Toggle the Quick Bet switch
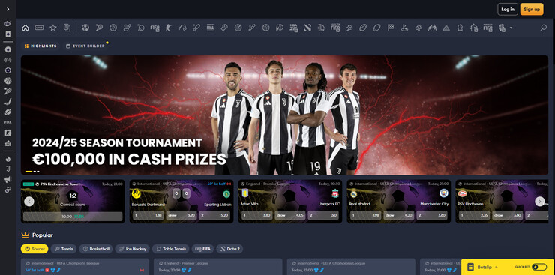 [x=539, y=267]
